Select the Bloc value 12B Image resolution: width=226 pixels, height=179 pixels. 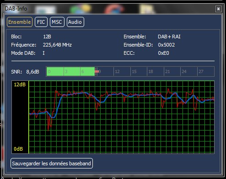[x=47, y=37]
